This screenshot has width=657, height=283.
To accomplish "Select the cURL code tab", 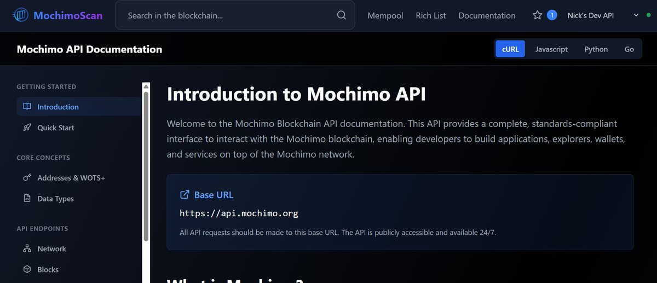I will pos(510,49).
